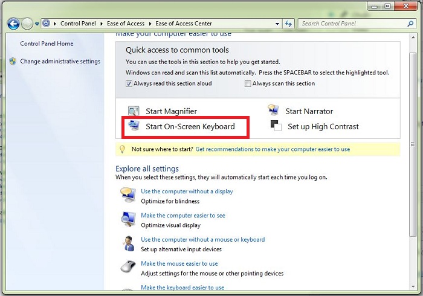Click the easier to see monitor icon
Screen dimensions: 423x296
coord(128,219)
